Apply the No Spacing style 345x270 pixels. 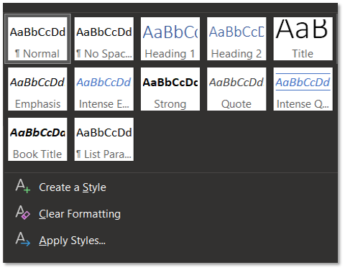[x=104, y=39]
